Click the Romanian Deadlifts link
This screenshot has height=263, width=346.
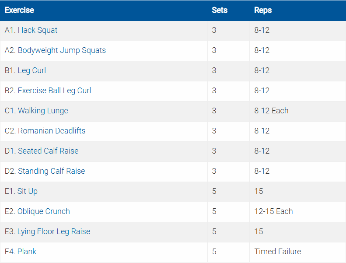tap(52, 131)
